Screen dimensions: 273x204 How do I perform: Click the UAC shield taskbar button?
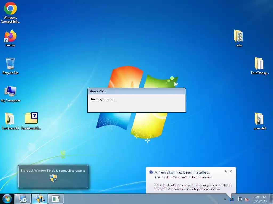click(39, 199)
